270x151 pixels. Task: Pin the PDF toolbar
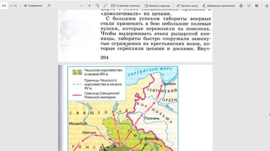[x=266, y=5]
